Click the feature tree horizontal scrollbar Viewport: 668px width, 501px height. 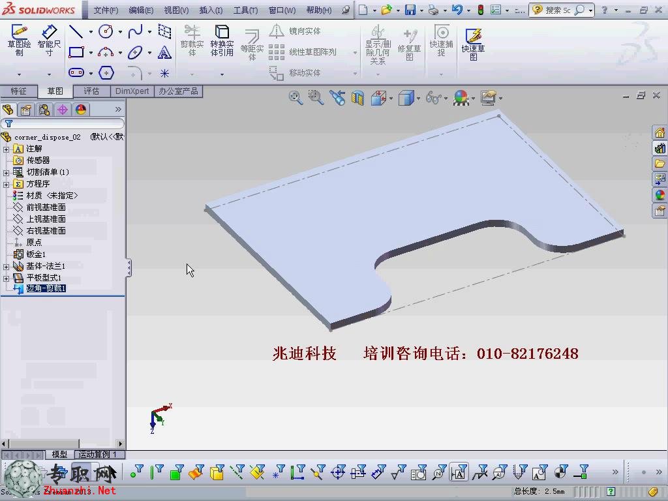(62, 444)
